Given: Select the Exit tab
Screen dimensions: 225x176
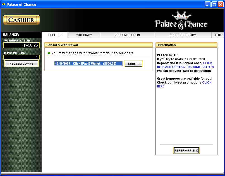Looking at the screenshot, I should 218,35.
